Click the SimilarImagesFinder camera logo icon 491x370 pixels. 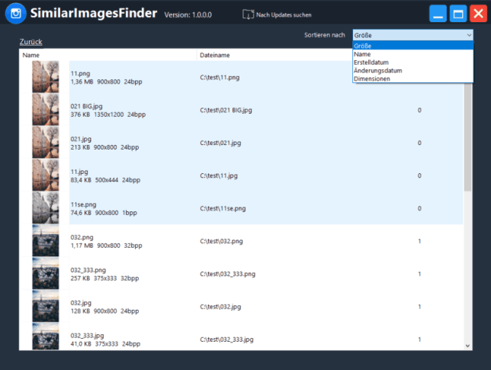(x=16, y=14)
